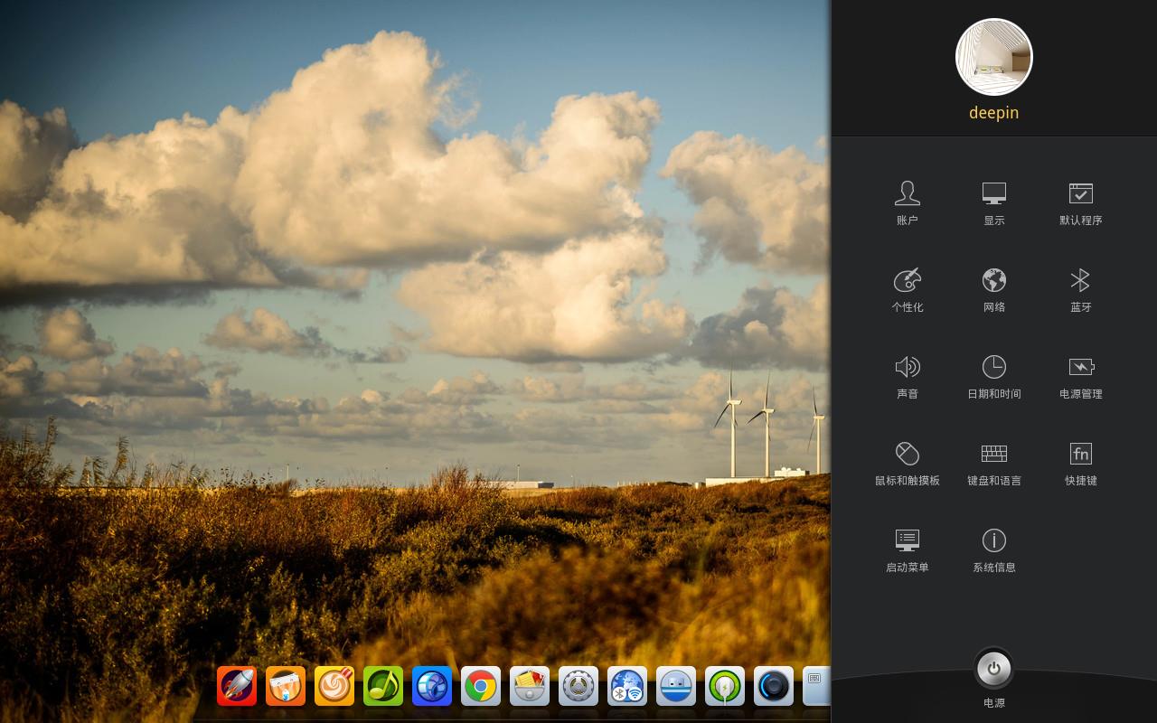This screenshot has height=723, width=1157.
Task: Open the 账户 (Accounts) settings
Action: click(x=907, y=202)
